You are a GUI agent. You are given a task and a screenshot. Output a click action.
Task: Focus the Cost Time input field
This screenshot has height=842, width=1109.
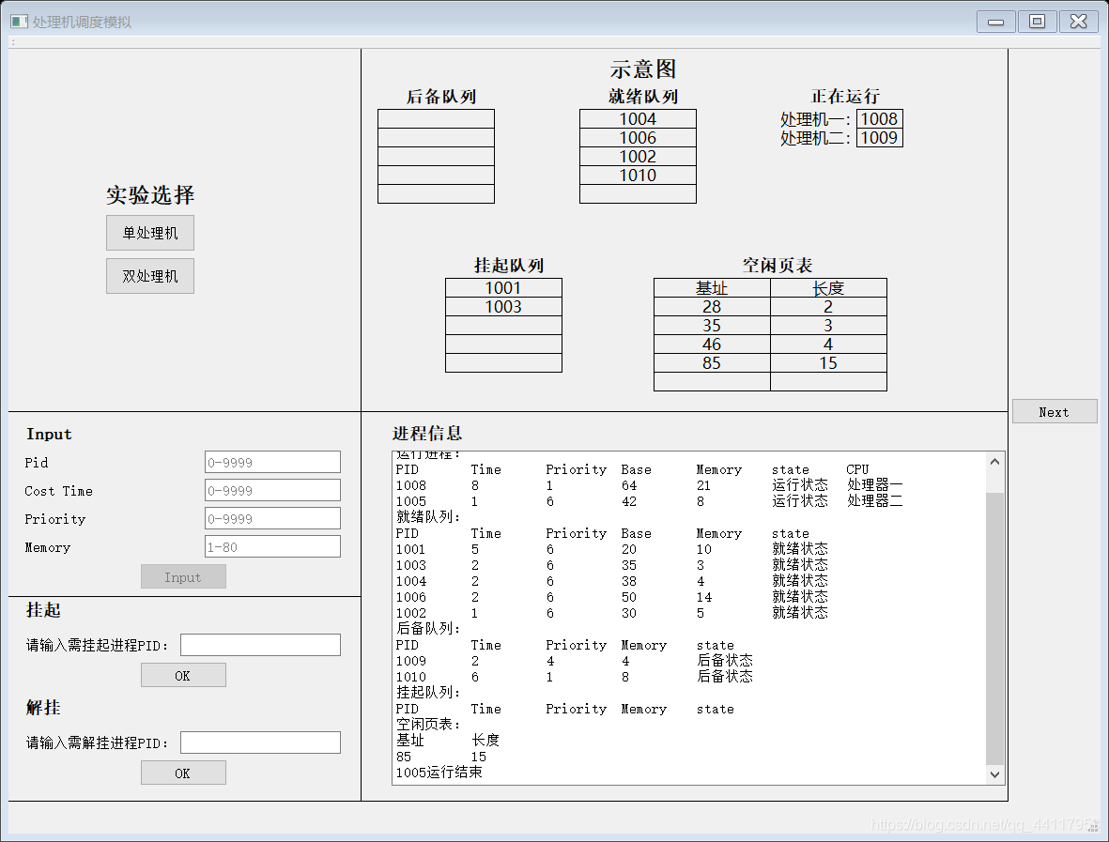coord(272,491)
